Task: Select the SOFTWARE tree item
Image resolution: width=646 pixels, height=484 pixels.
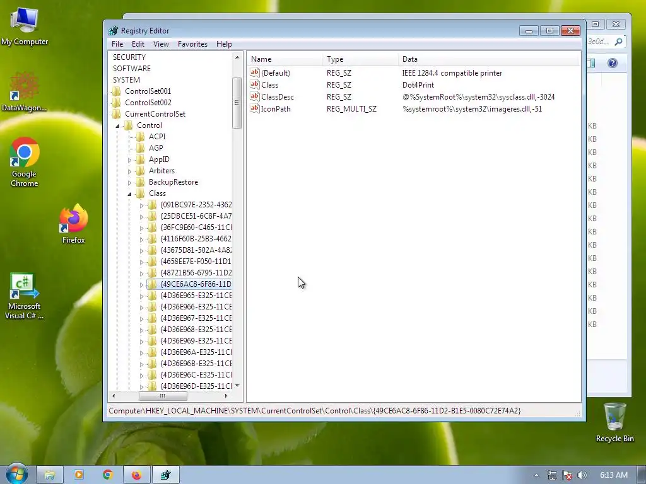Action: tap(131, 68)
